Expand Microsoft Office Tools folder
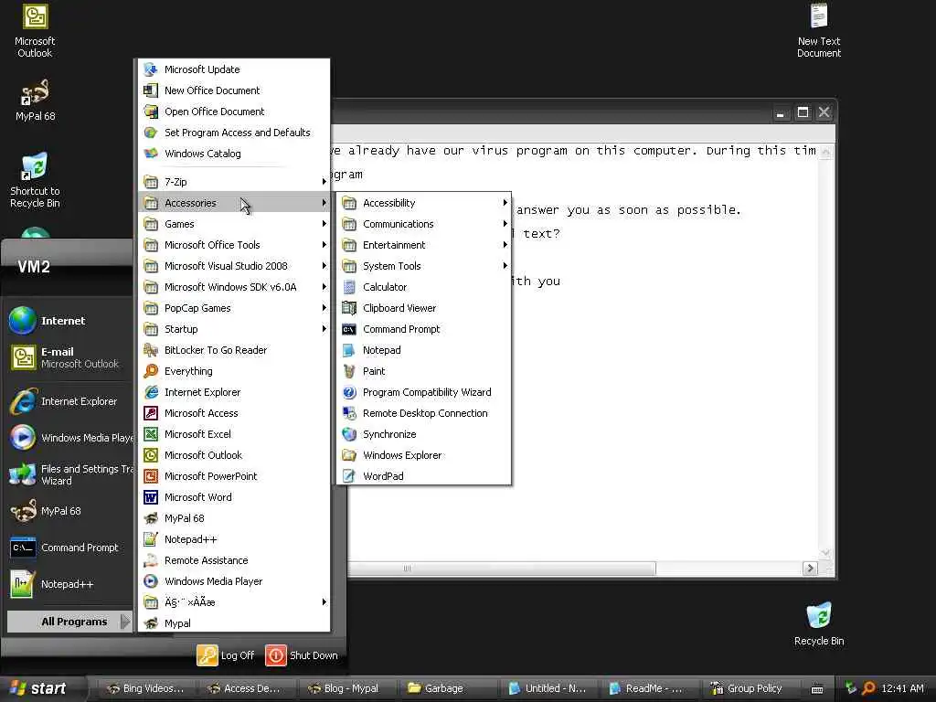Image resolution: width=936 pixels, height=702 pixels. (x=233, y=245)
